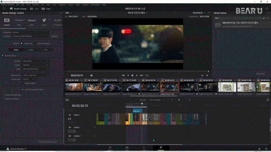Open the Edit page

click(127, 148)
